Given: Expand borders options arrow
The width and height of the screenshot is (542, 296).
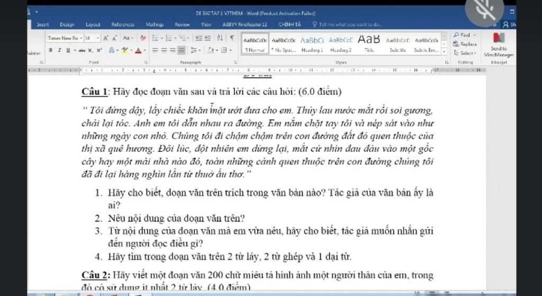Looking at the screenshot, I should [x=230, y=50].
